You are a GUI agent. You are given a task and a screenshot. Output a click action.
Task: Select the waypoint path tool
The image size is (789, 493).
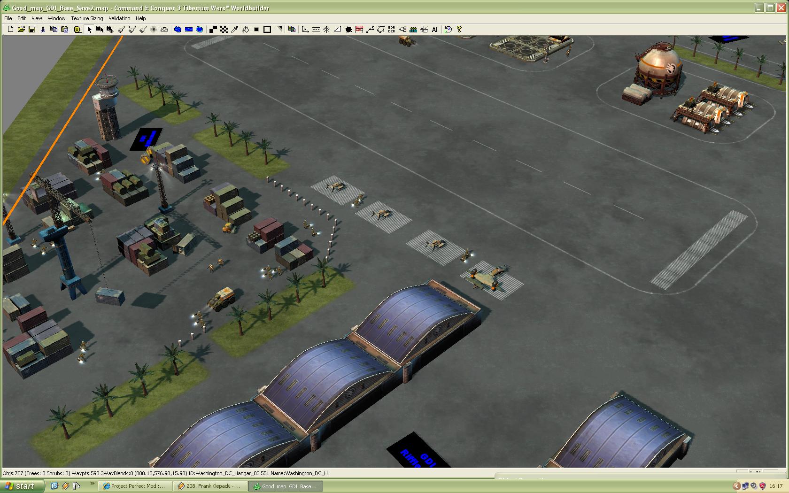click(x=370, y=29)
